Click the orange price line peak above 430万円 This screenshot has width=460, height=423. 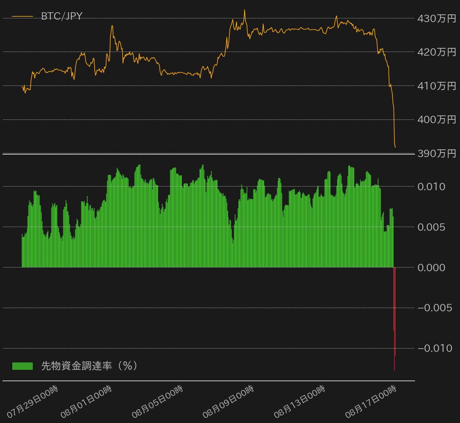click(245, 10)
